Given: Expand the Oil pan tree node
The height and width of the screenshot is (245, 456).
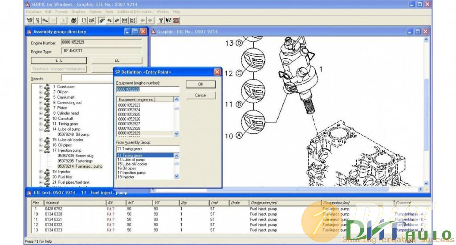Looking at the screenshot, I should (x=41, y=92).
